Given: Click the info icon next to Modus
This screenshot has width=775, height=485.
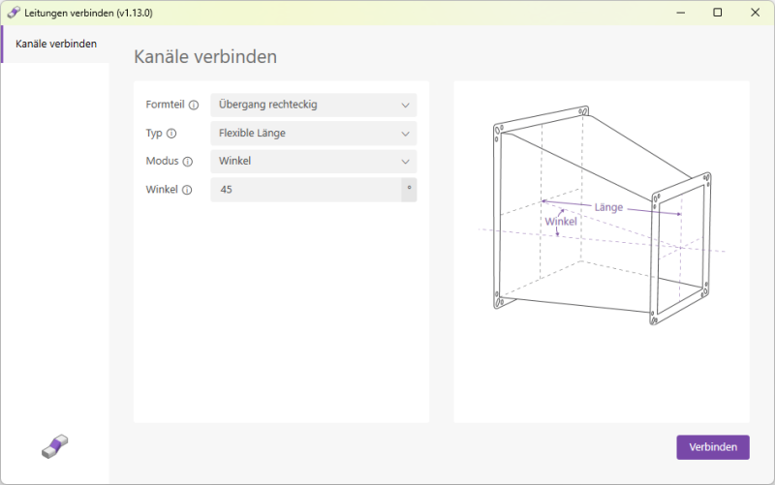Looking at the screenshot, I should coord(187,162).
